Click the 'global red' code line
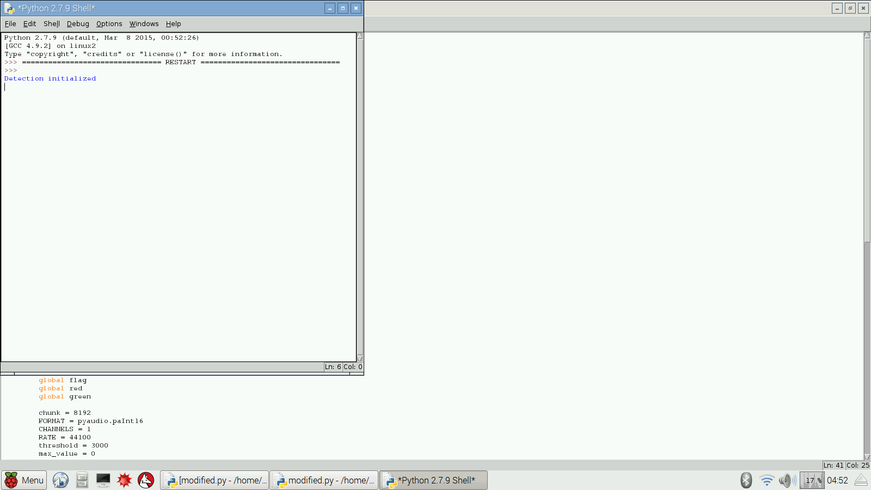Viewport: 871px width, 490px height. [x=60, y=388]
